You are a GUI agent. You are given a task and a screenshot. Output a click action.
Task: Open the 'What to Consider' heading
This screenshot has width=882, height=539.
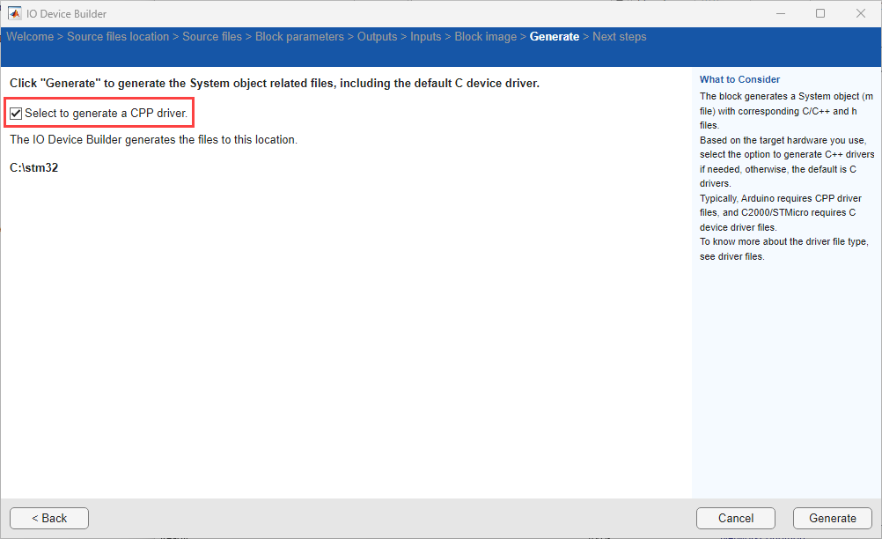coord(739,78)
